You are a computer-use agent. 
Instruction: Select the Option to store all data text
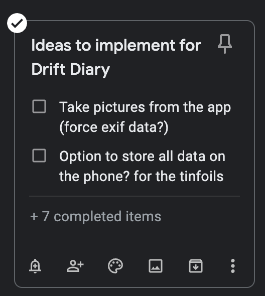[142, 157]
